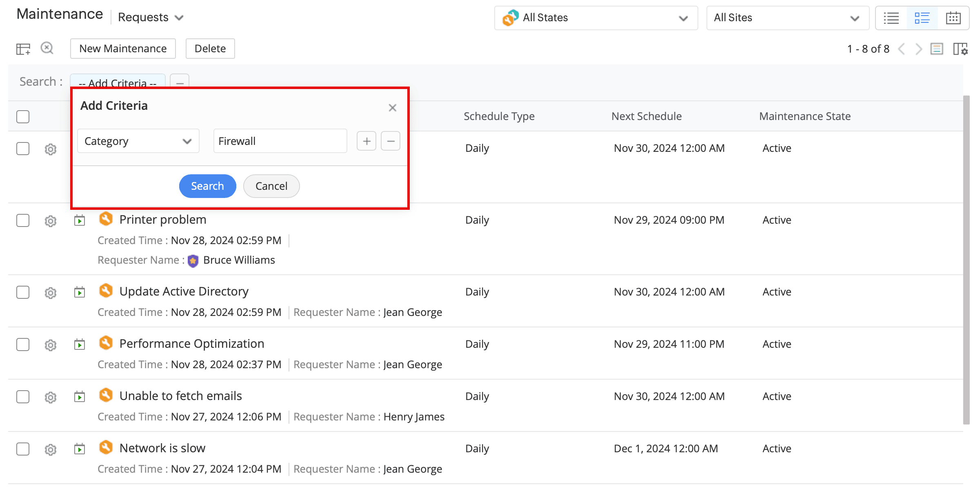Tick the select-all header checkbox
973x489 pixels.
tap(23, 117)
